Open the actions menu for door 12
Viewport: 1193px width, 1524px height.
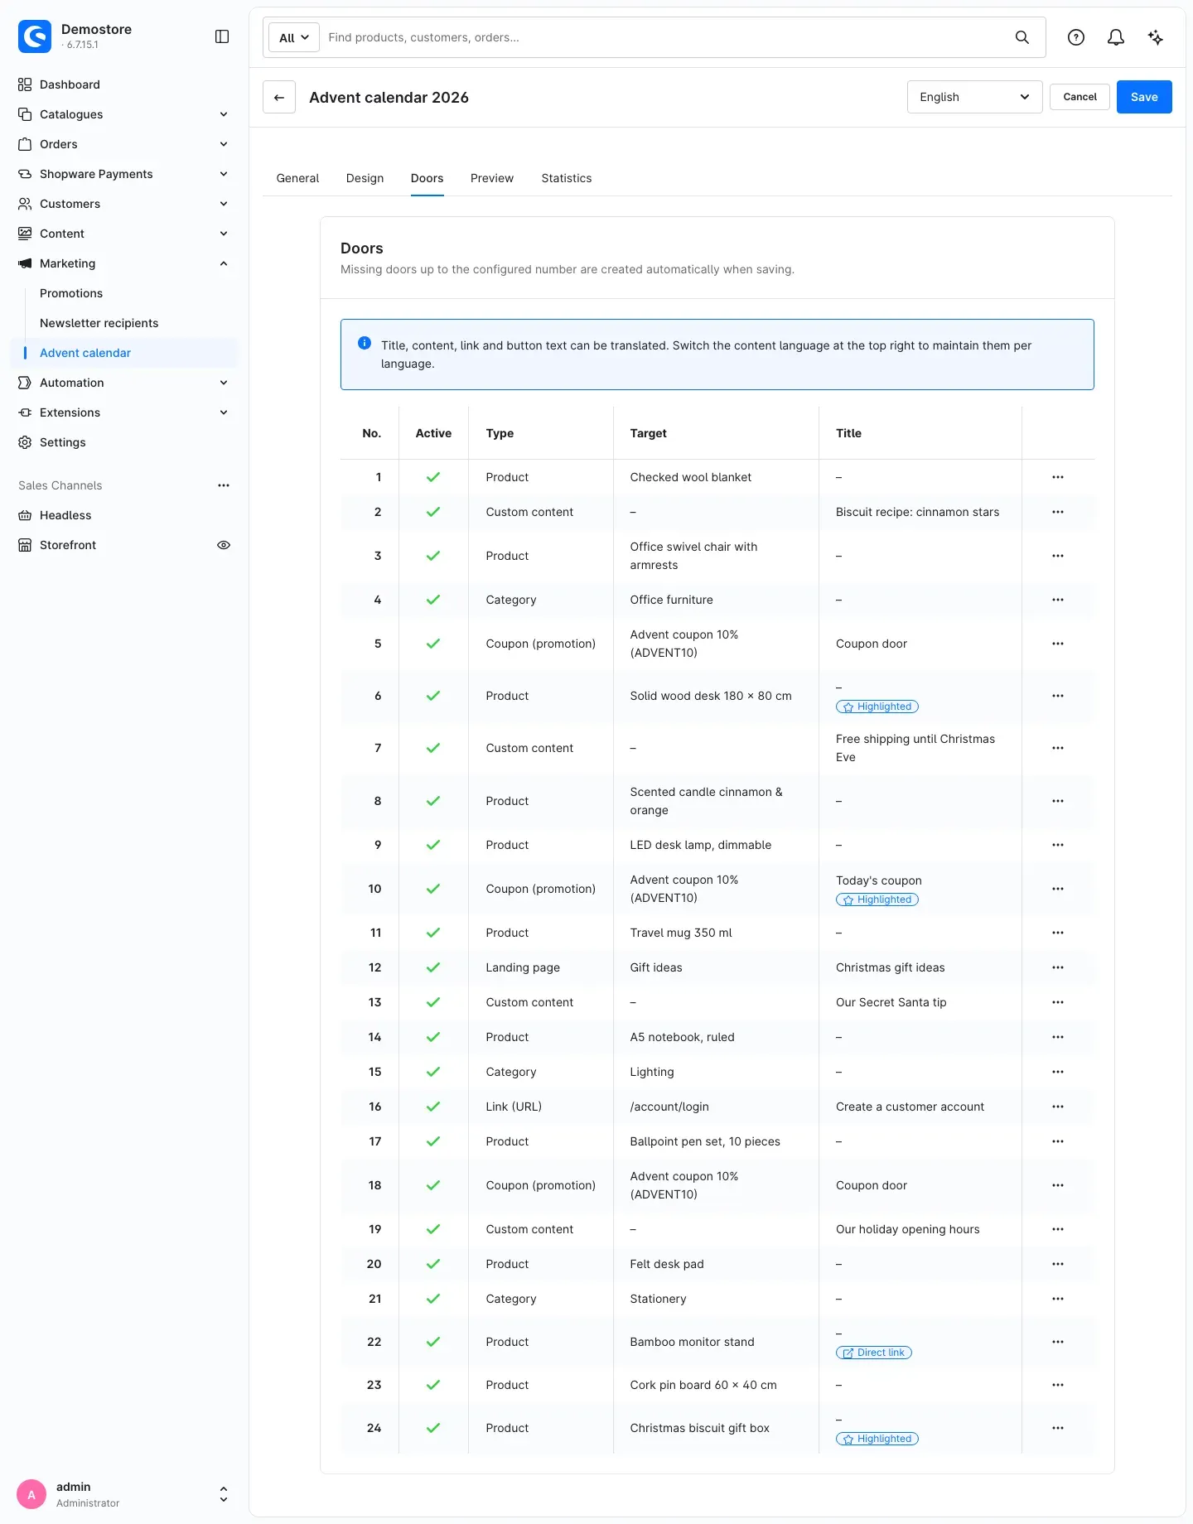pos(1058,967)
